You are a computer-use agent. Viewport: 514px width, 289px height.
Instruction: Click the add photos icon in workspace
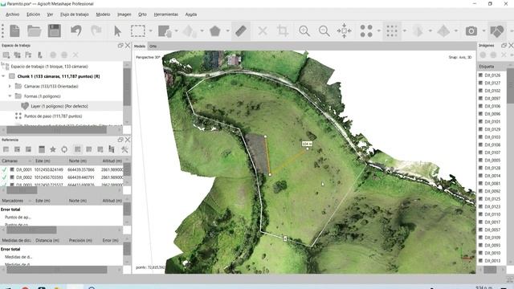point(18,55)
